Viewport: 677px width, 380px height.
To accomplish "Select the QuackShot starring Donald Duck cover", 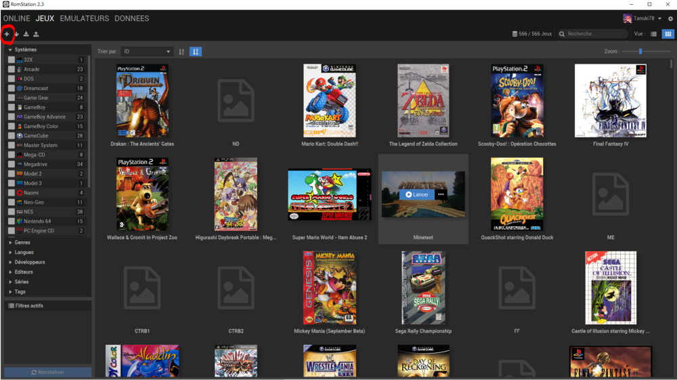I will coord(517,194).
